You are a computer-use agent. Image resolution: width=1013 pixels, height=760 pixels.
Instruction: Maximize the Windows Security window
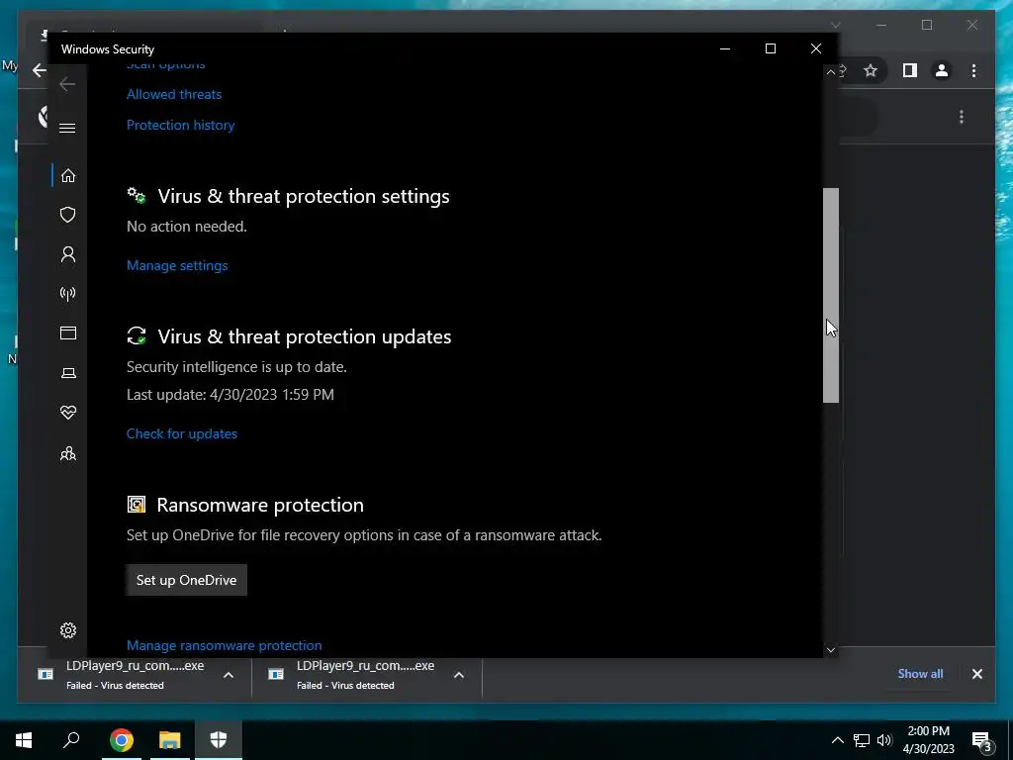770,48
